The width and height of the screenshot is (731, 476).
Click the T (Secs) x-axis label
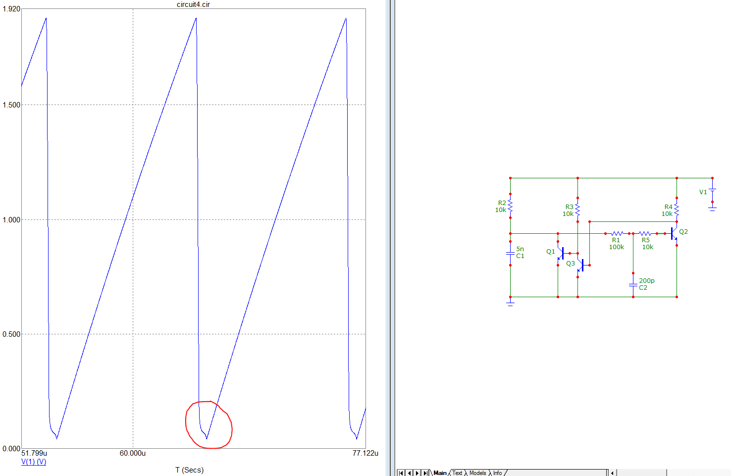(x=189, y=470)
